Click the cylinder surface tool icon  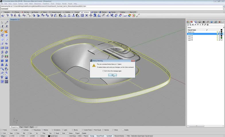click(95, 15)
